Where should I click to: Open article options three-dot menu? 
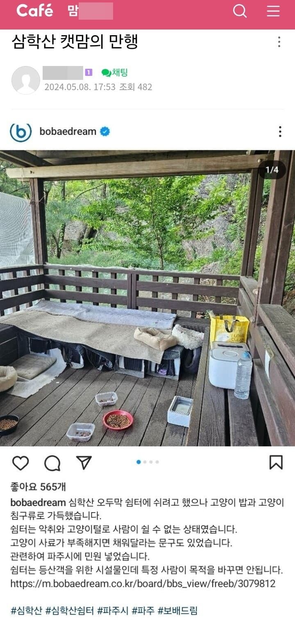coord(279,42)
